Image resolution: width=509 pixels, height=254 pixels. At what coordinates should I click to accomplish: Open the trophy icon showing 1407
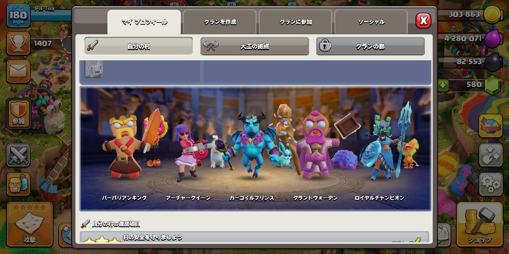[18, 43]
